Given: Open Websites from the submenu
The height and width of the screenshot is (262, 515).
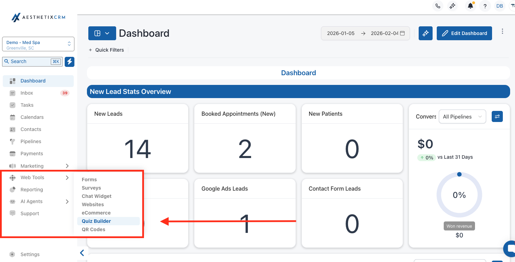Looking at the screenshot, I should click(93, 204).
